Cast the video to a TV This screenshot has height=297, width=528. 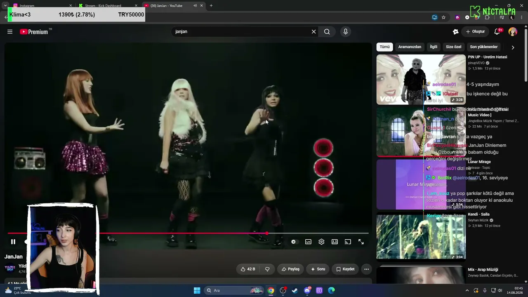(x=348, y=242)
